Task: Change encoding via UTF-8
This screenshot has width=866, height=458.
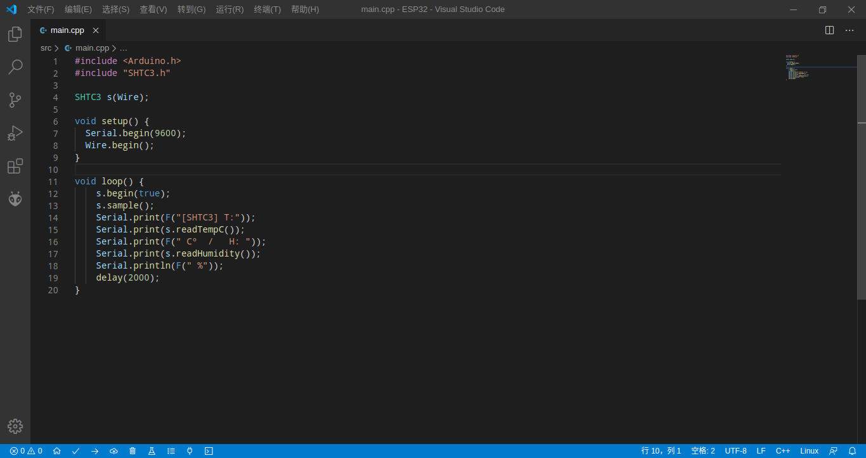Action: 736,451
